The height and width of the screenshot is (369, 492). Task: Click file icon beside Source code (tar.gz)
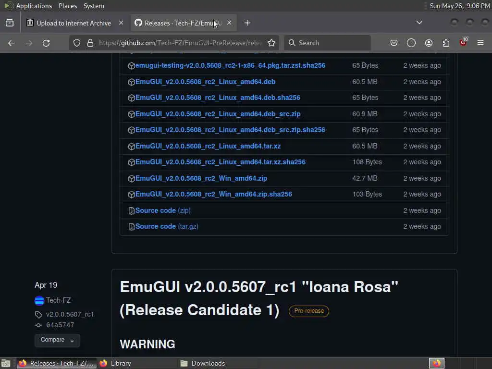coord(132,227)
